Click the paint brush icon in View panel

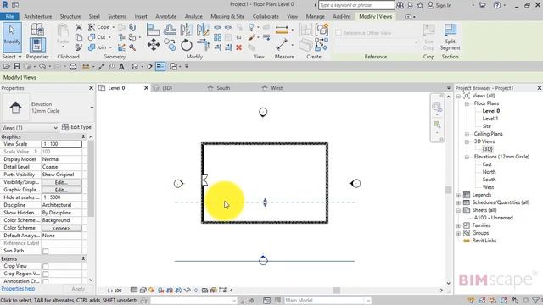click(252, 37)
